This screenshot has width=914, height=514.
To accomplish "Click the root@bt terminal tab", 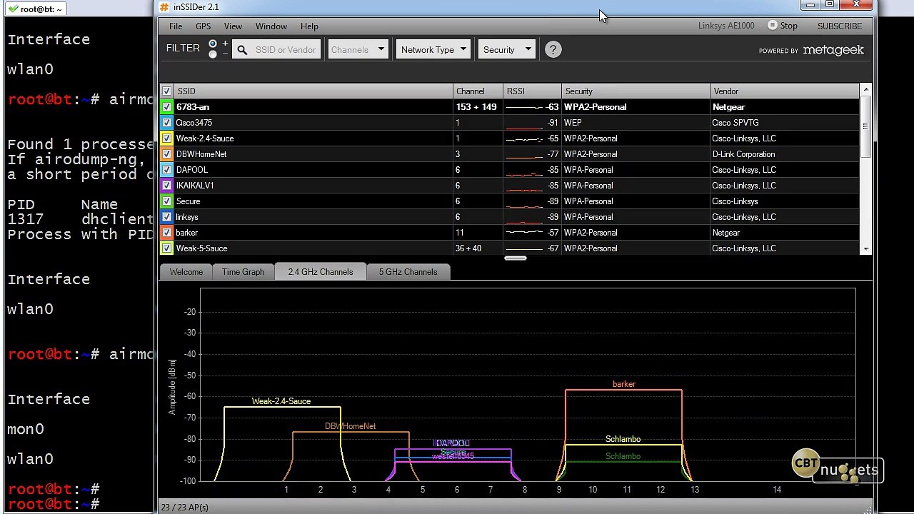I will point(36,9).
